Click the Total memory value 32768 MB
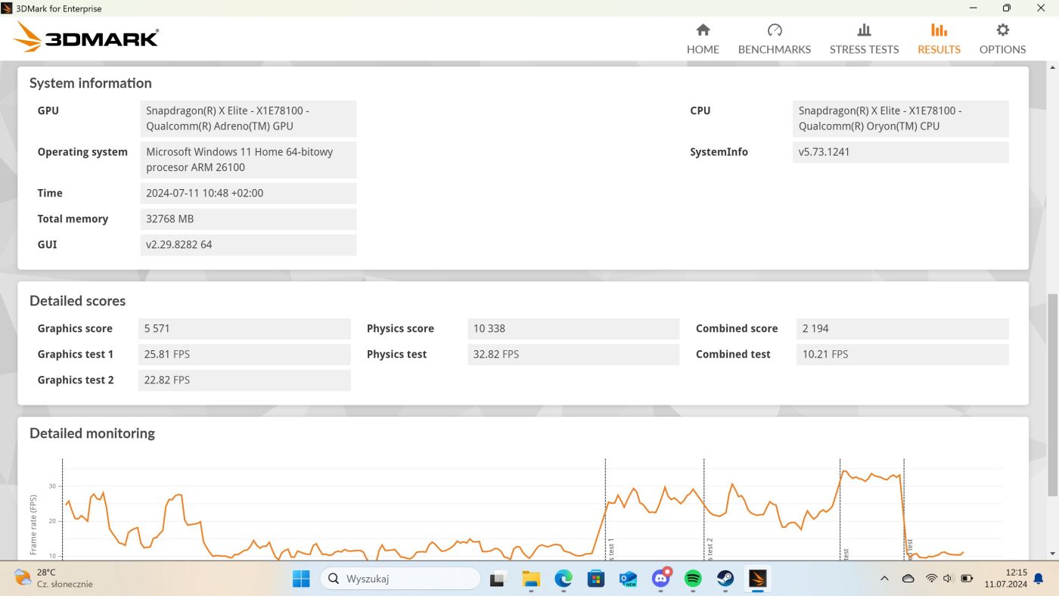This screenshot has width=1059, height=596. coord(248,219)
